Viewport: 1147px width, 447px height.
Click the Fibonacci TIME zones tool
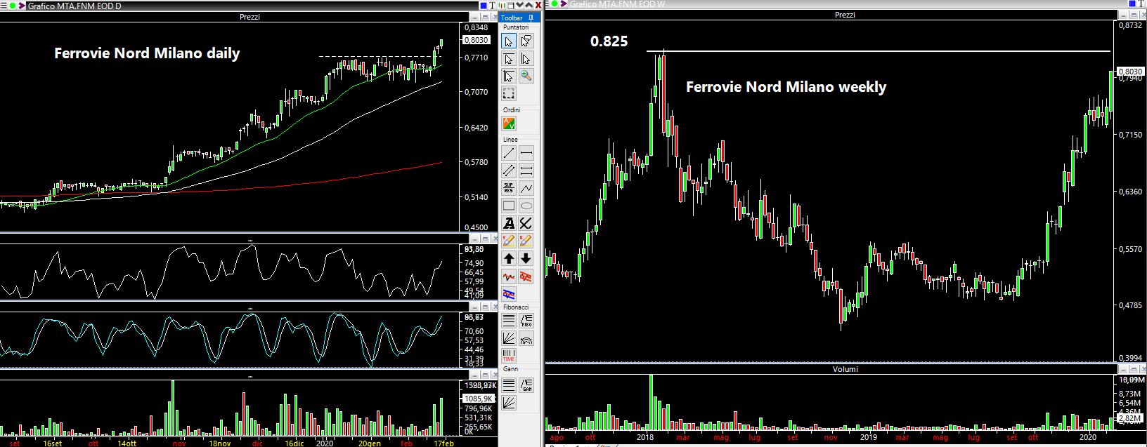click(x=509, y=356)
